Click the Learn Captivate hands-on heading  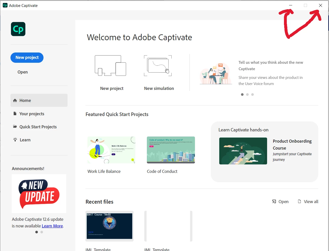(x=243, y=130)
